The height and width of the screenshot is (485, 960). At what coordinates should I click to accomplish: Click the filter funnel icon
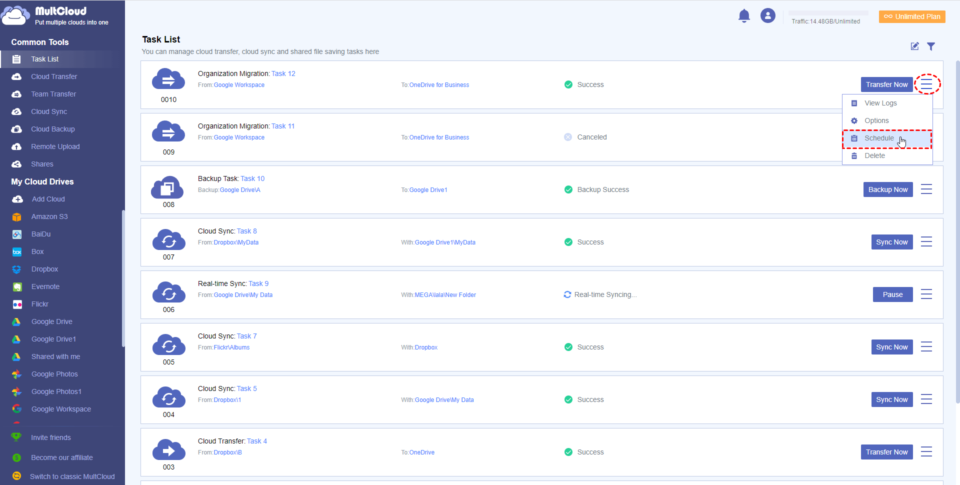click(930, 46)
